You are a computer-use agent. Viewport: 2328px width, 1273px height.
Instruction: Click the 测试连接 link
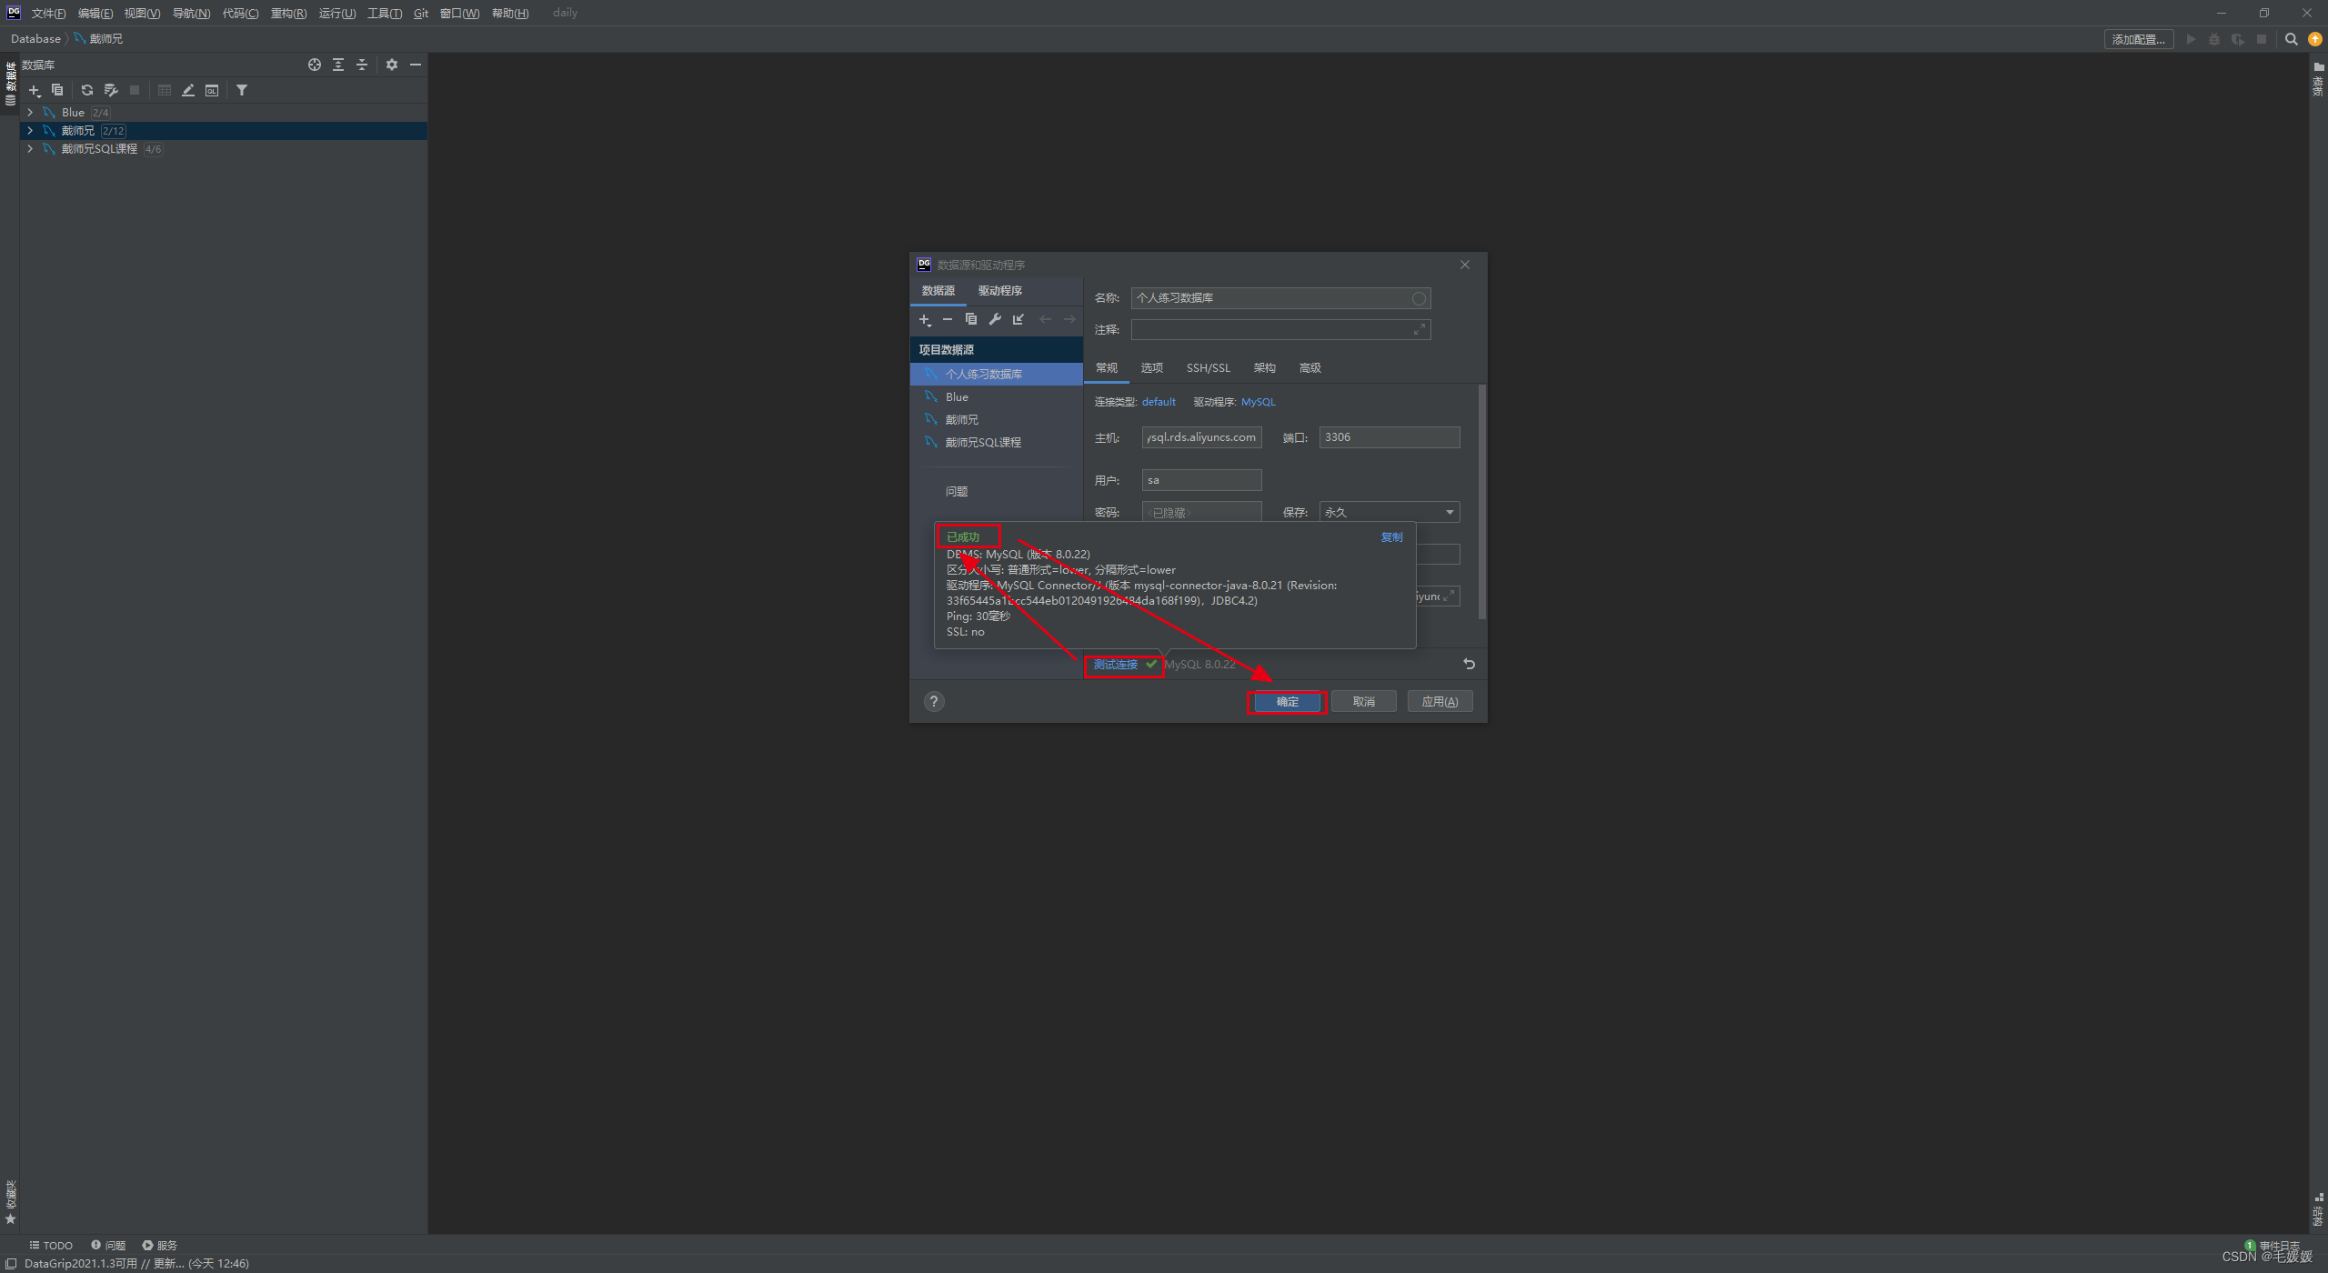[1115, 664]
